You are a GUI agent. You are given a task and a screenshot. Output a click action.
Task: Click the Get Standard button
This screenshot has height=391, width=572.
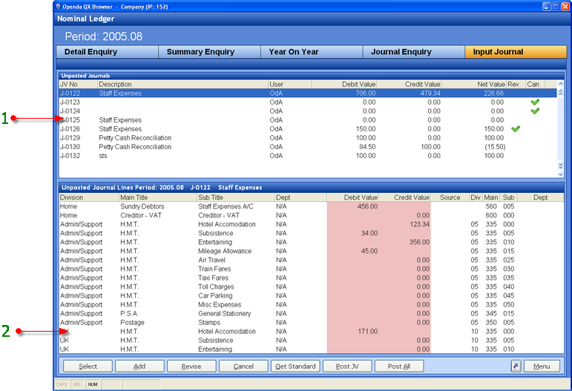pyautogui.click(x=295, y=367)
